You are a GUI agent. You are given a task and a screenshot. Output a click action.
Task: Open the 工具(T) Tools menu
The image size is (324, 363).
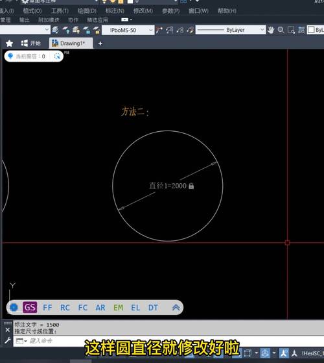click(x=60, y=11)
